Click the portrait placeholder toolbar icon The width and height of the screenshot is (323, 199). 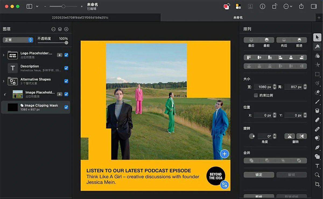(250, 6)
